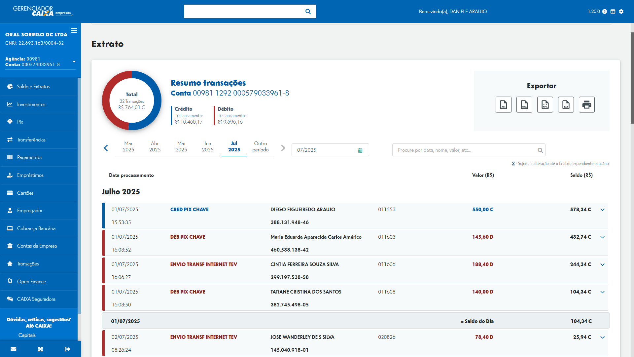The height and width of the screenshot is (357, 634).
Task: Toggle the sidebar hamburger menu
Action: 74,31
